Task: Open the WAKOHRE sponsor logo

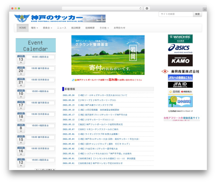Action: pyautogui.click(x=180, y=39)
